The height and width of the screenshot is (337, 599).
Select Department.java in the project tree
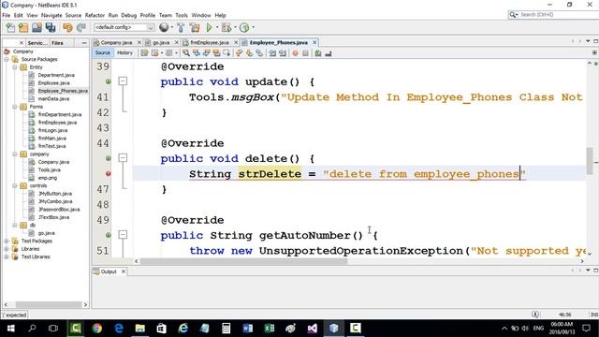click(x=56, y=75)
